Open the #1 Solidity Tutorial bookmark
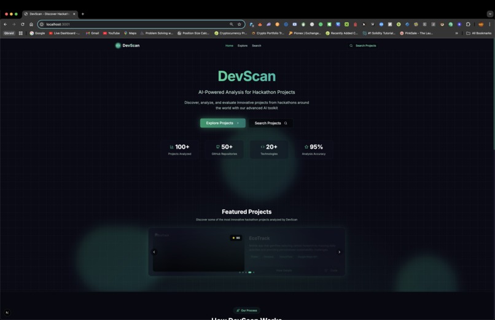The image size is (495, 320). point(379,33)
